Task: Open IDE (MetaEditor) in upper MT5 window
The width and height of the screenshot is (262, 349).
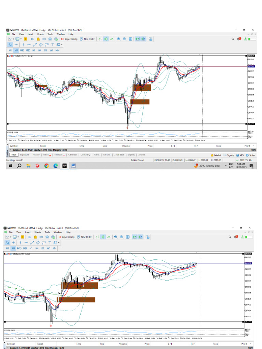Action: [x=32, y=39]
